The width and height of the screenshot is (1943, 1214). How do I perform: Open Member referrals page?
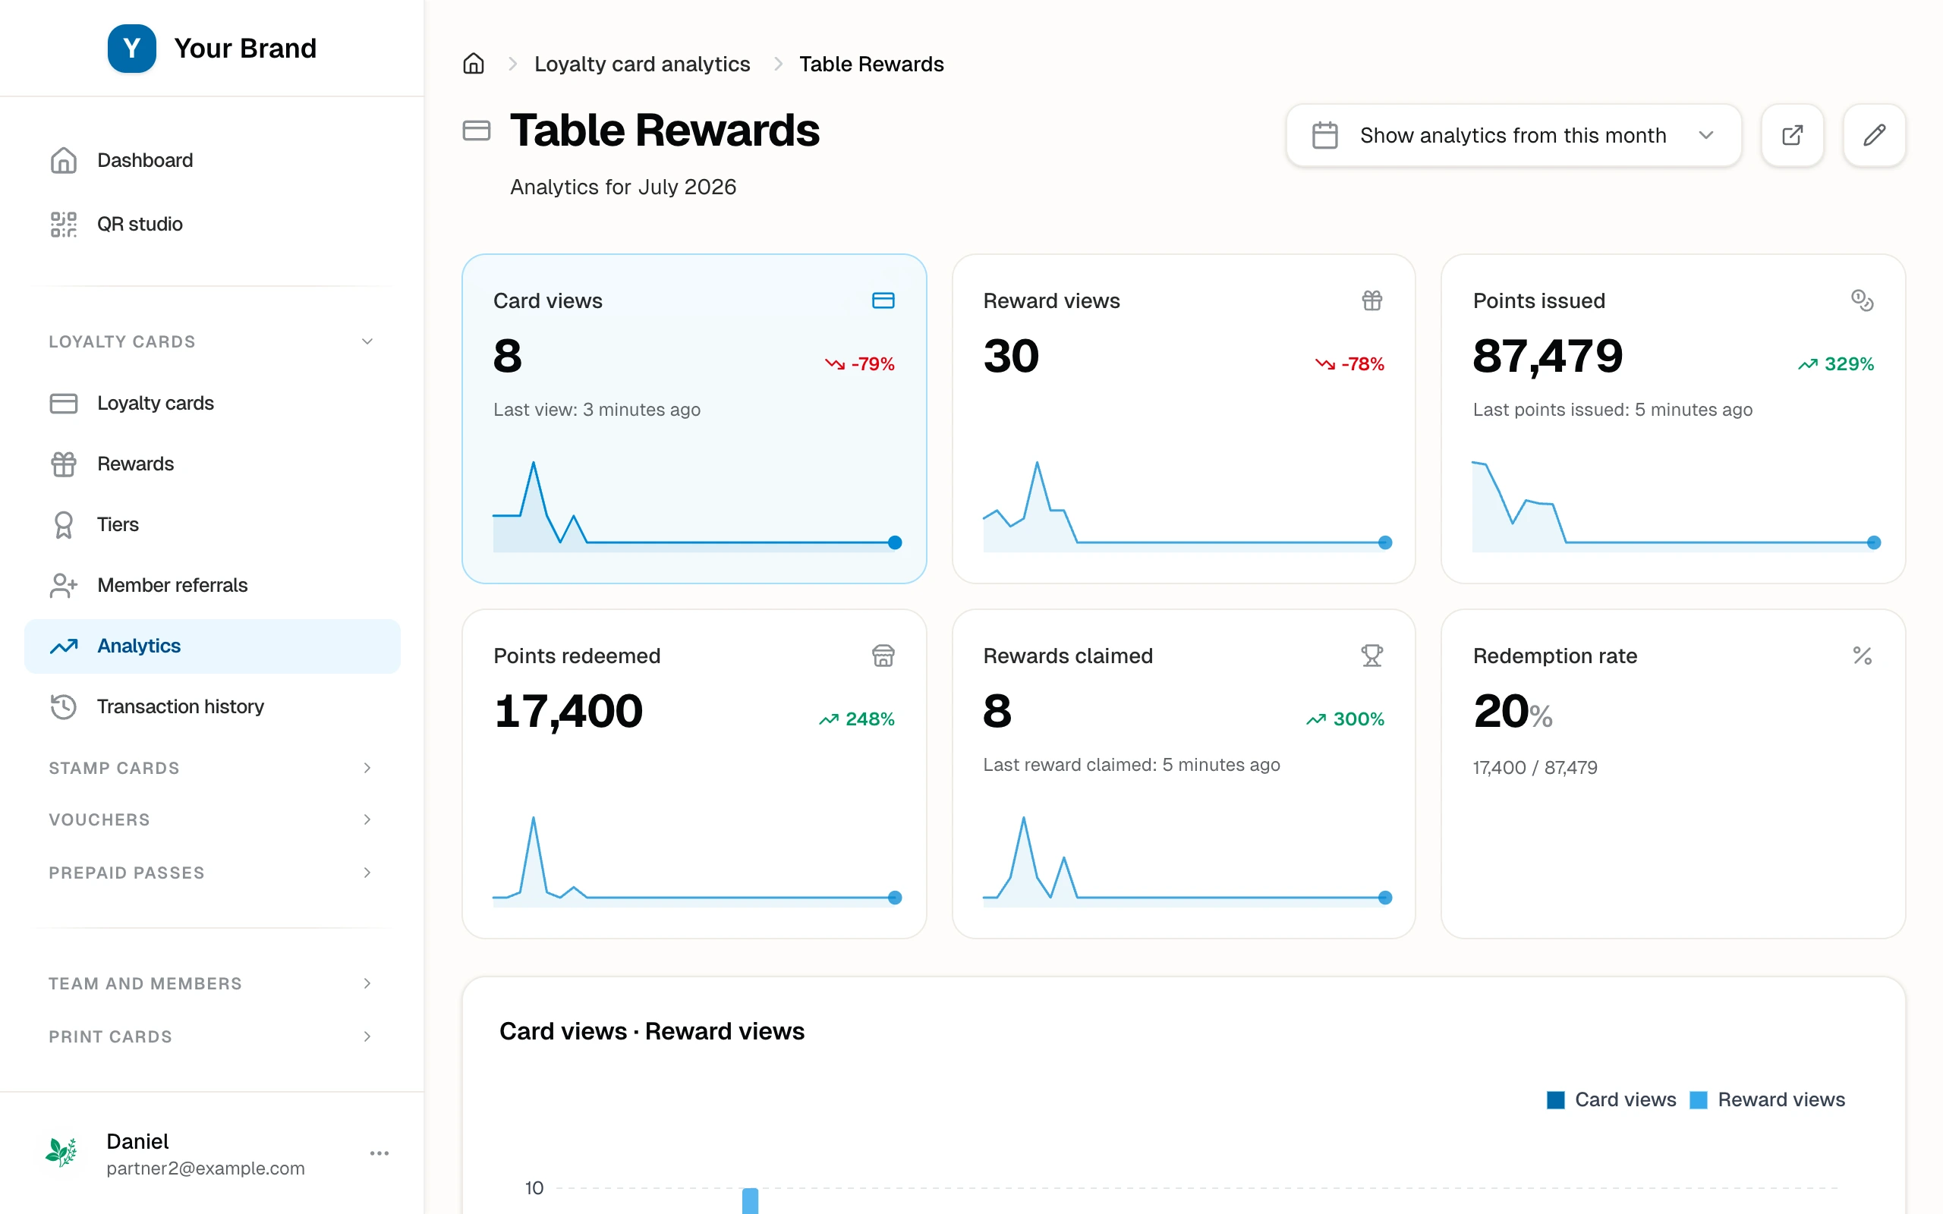click(x=212, y=585)
